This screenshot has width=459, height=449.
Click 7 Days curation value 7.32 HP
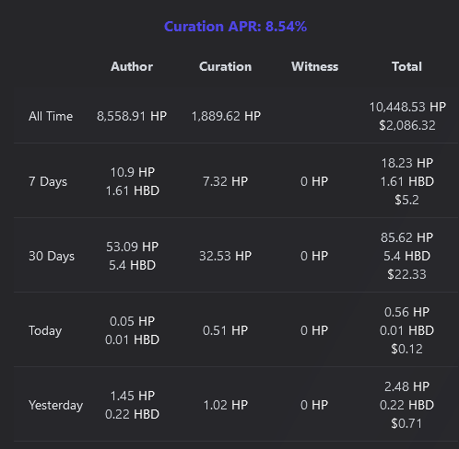point(225,181)
